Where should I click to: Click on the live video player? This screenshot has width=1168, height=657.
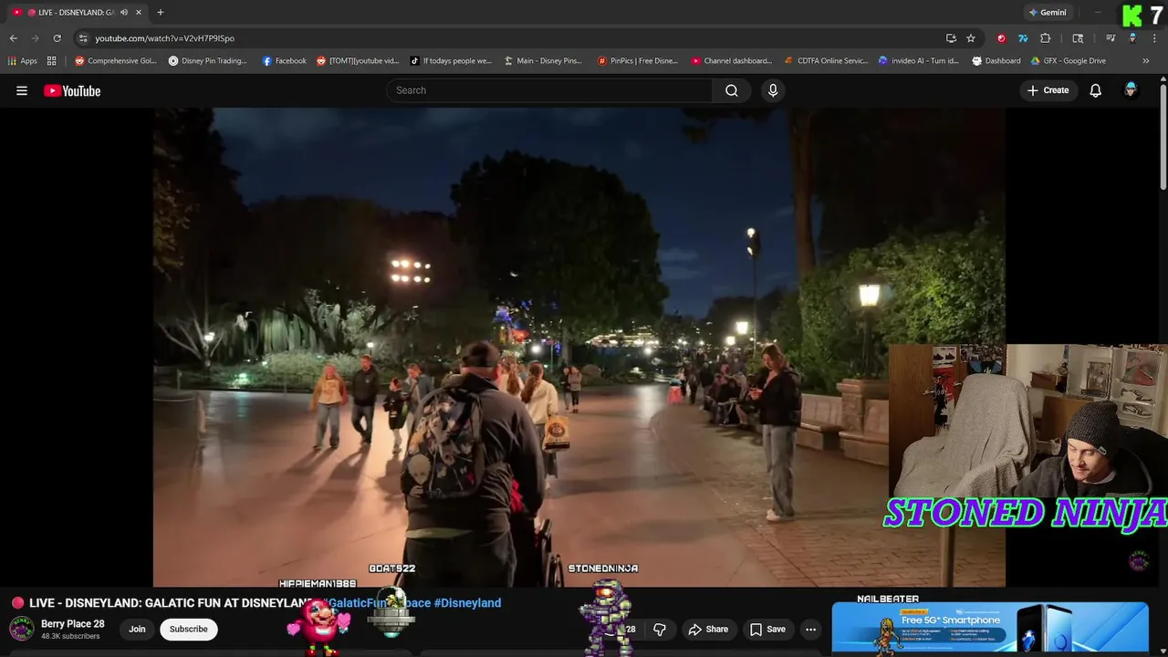[579, 347]
